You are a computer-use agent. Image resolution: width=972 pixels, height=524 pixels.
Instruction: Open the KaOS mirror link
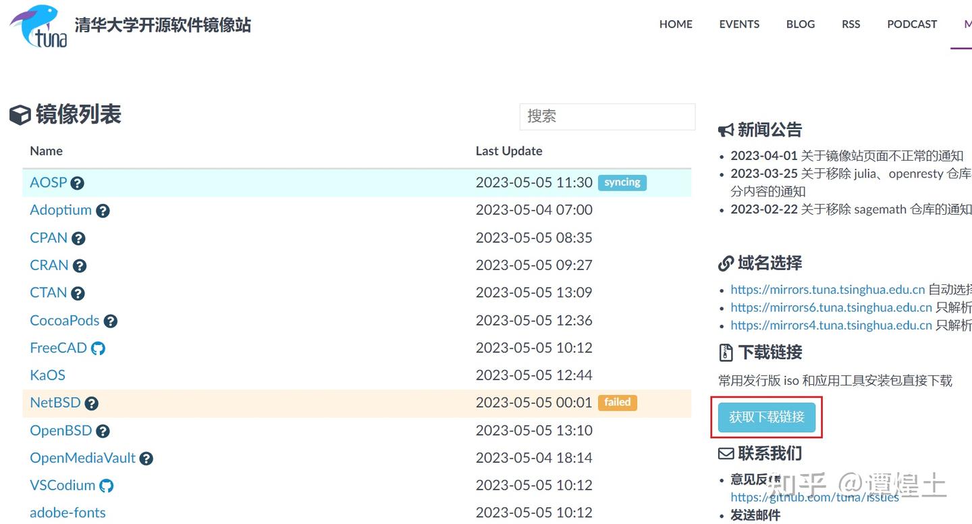pos(47,375)
